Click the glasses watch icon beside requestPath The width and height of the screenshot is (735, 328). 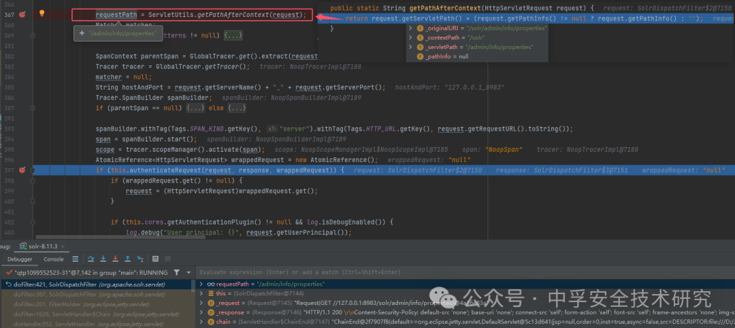pos(211,284)
